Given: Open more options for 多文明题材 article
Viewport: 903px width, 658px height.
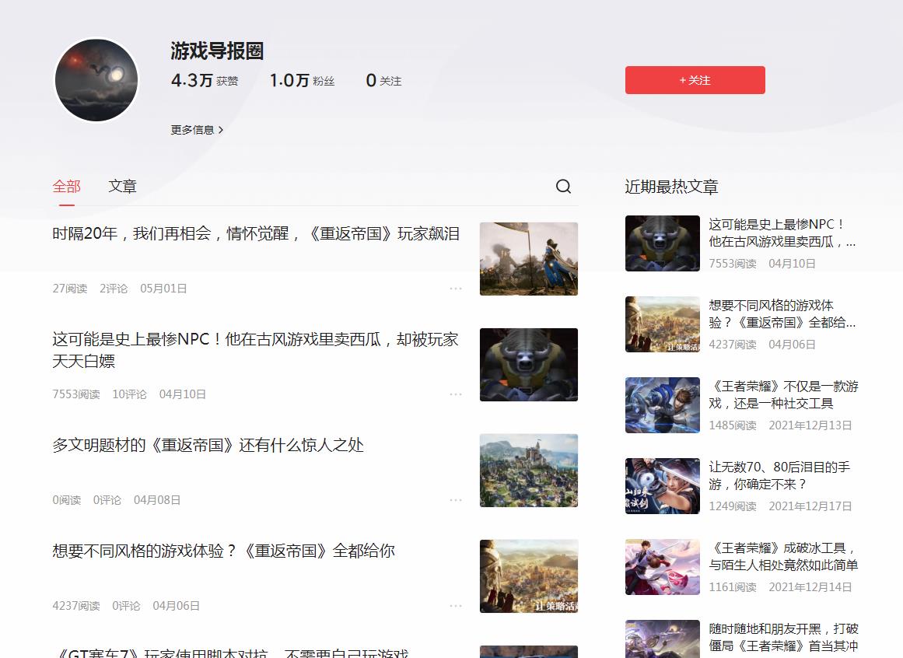Looking at the screenshot, I should pos(456,499).
